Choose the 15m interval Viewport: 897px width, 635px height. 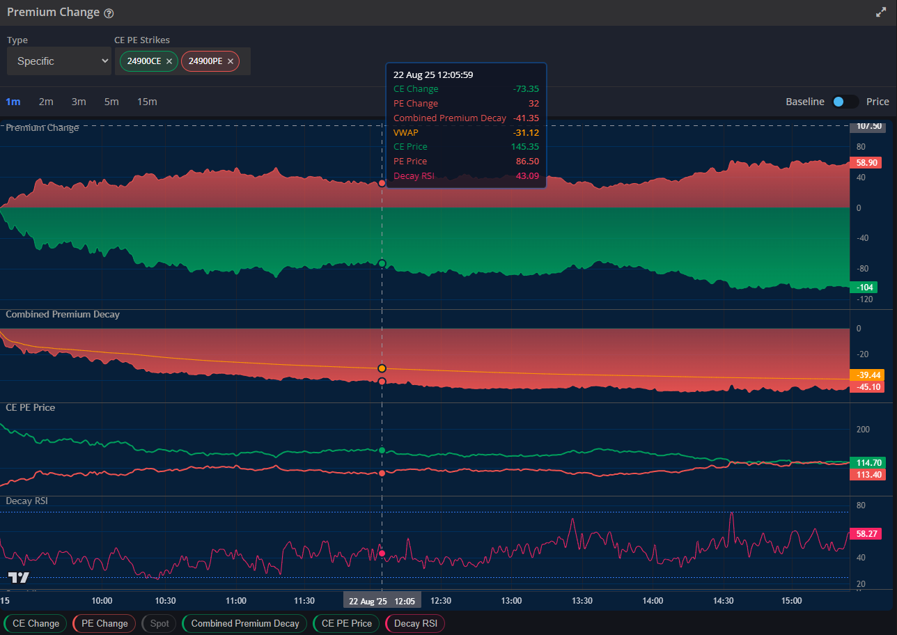tap(147, 102)
